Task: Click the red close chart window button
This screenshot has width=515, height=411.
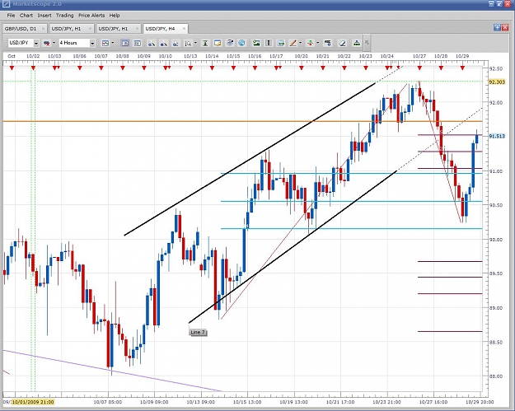Action: (x=505, y=27)
